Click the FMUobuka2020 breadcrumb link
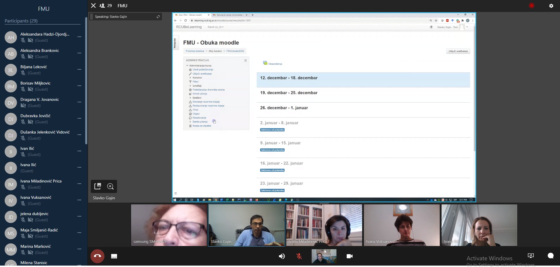This screenshot has width=560, height=267. 235,51
